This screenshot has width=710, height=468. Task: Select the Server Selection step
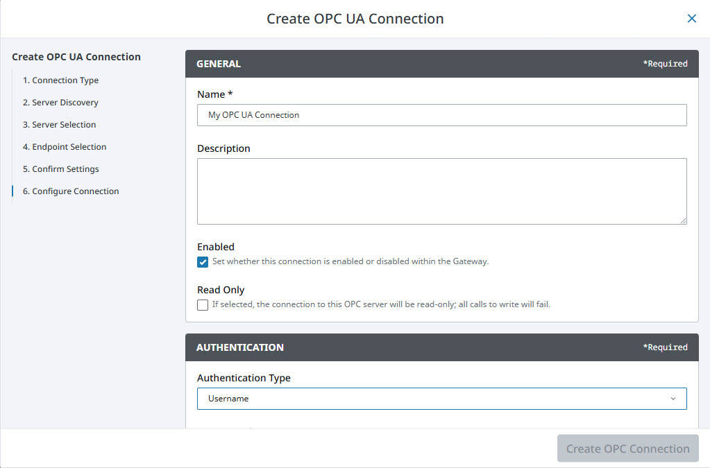coord(60,124)
